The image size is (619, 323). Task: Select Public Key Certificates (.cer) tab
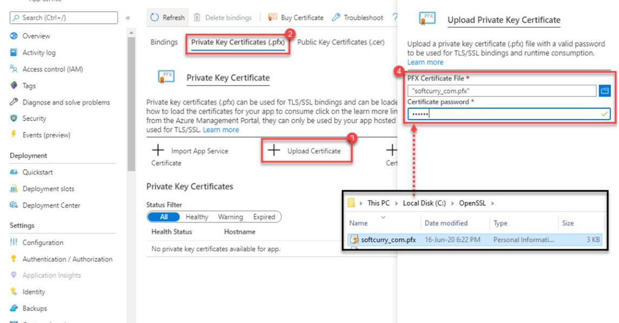pyautogui.click(x=341, y=42)
